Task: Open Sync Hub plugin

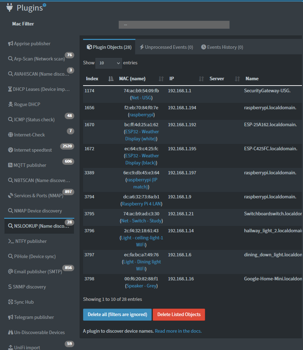Action: (x=24, y=302)
